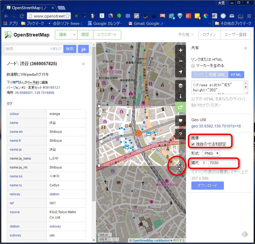Click the orange K extension icon

pyautogui.click(x=162, y=16)
